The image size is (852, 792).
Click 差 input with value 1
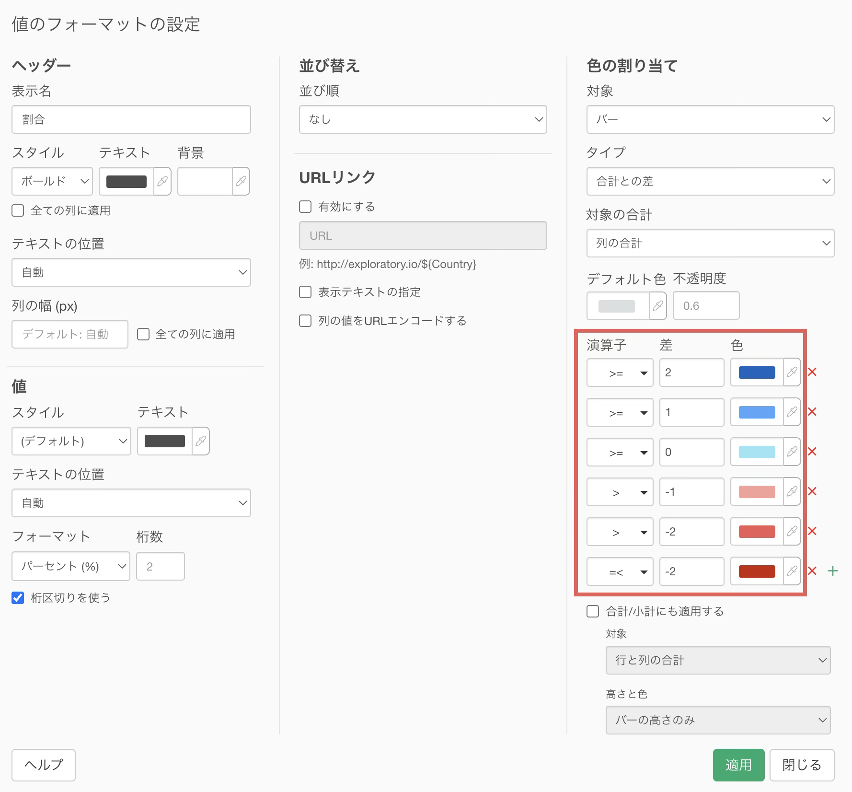tap(692, 412)
